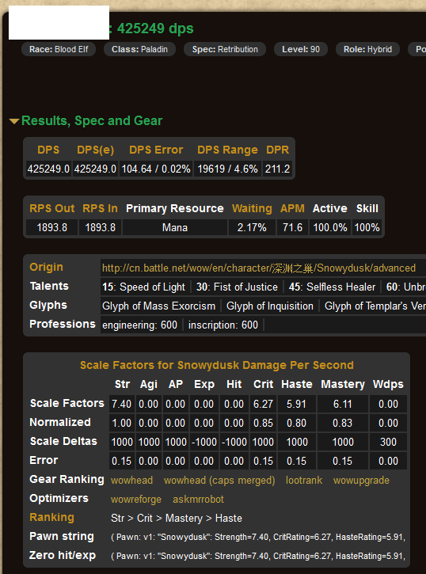Click the Level: 90 pill

301,49
